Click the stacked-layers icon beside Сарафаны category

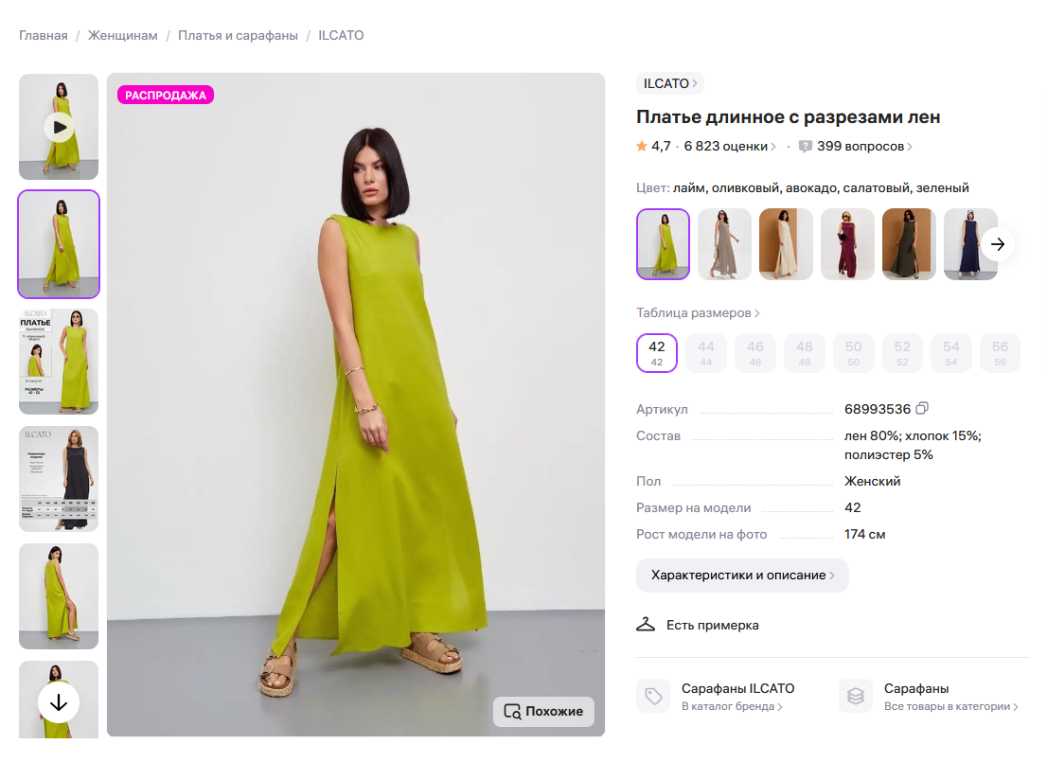(x=855, y=696)
